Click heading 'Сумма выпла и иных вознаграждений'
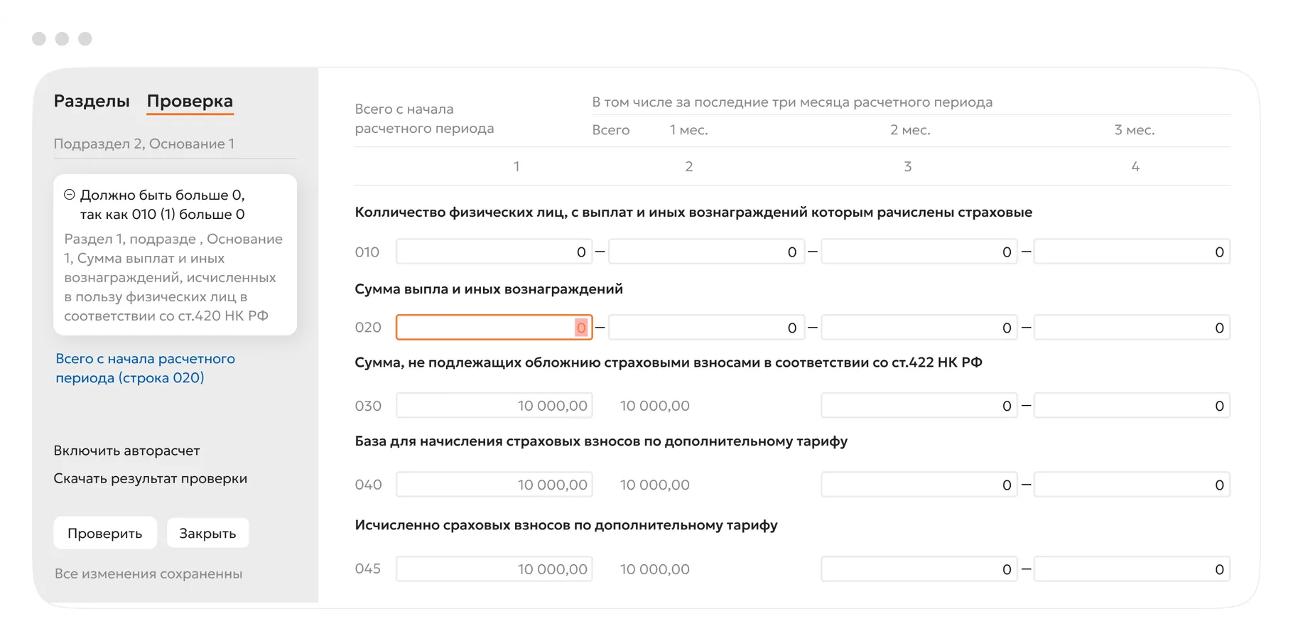Screen dimensions: 1293x641 click(489, 289)
